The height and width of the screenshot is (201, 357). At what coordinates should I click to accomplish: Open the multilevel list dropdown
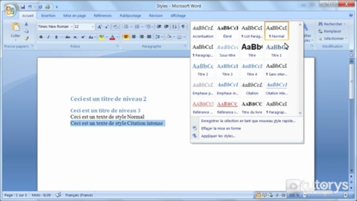coord(149,27)
